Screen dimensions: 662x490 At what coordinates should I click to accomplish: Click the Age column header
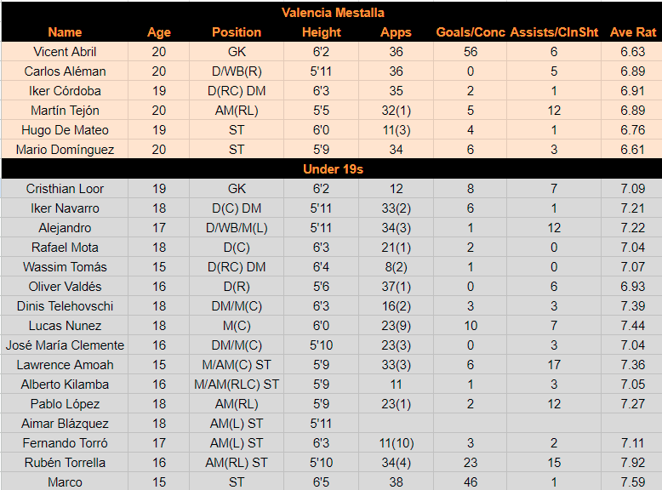point(158,32)
